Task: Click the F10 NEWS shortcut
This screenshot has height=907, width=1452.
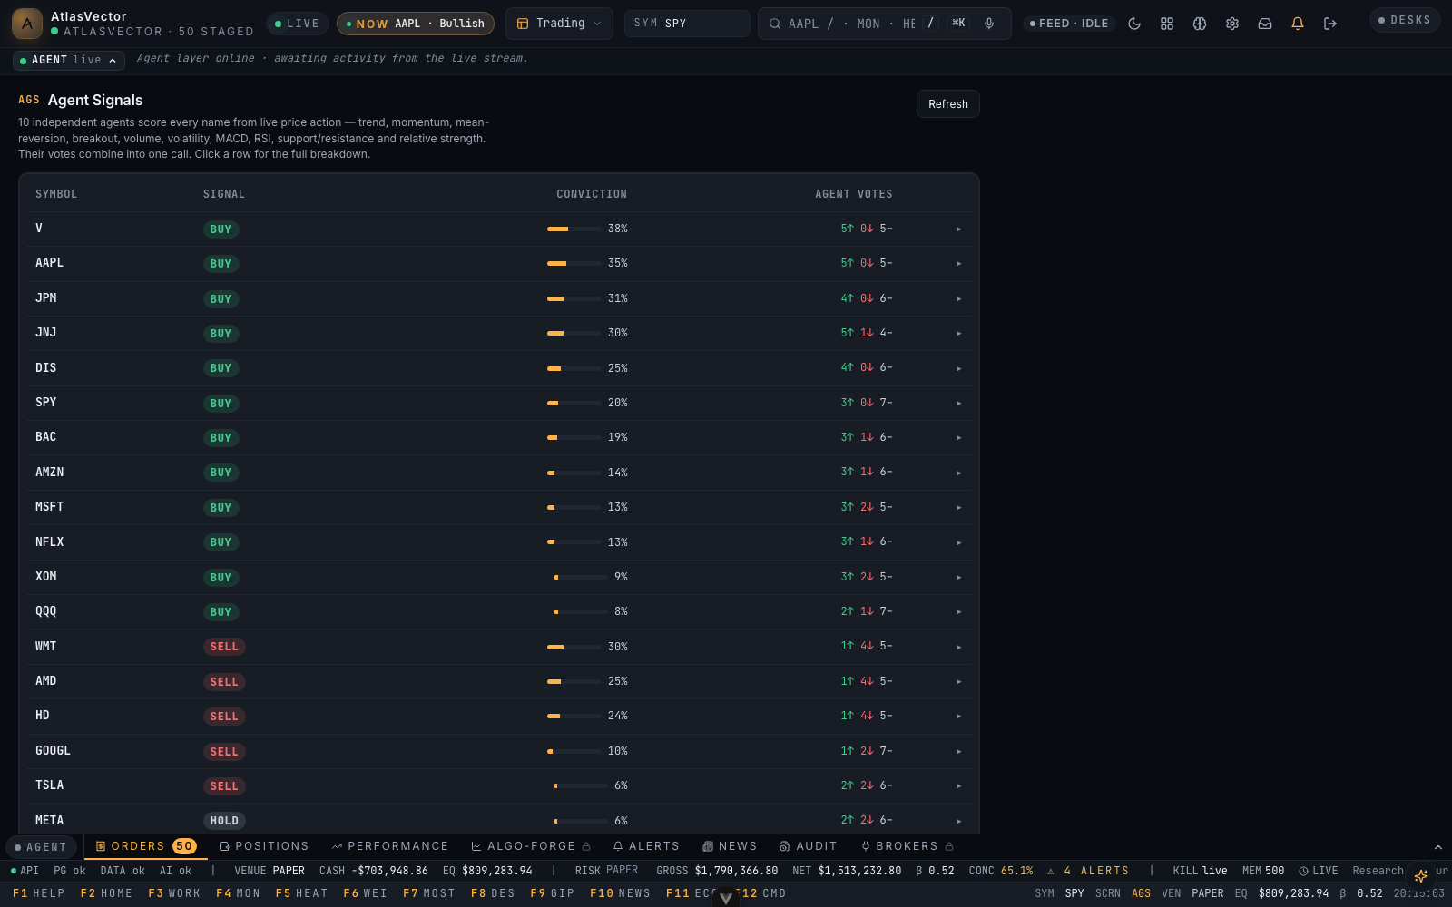Action: 621,893
